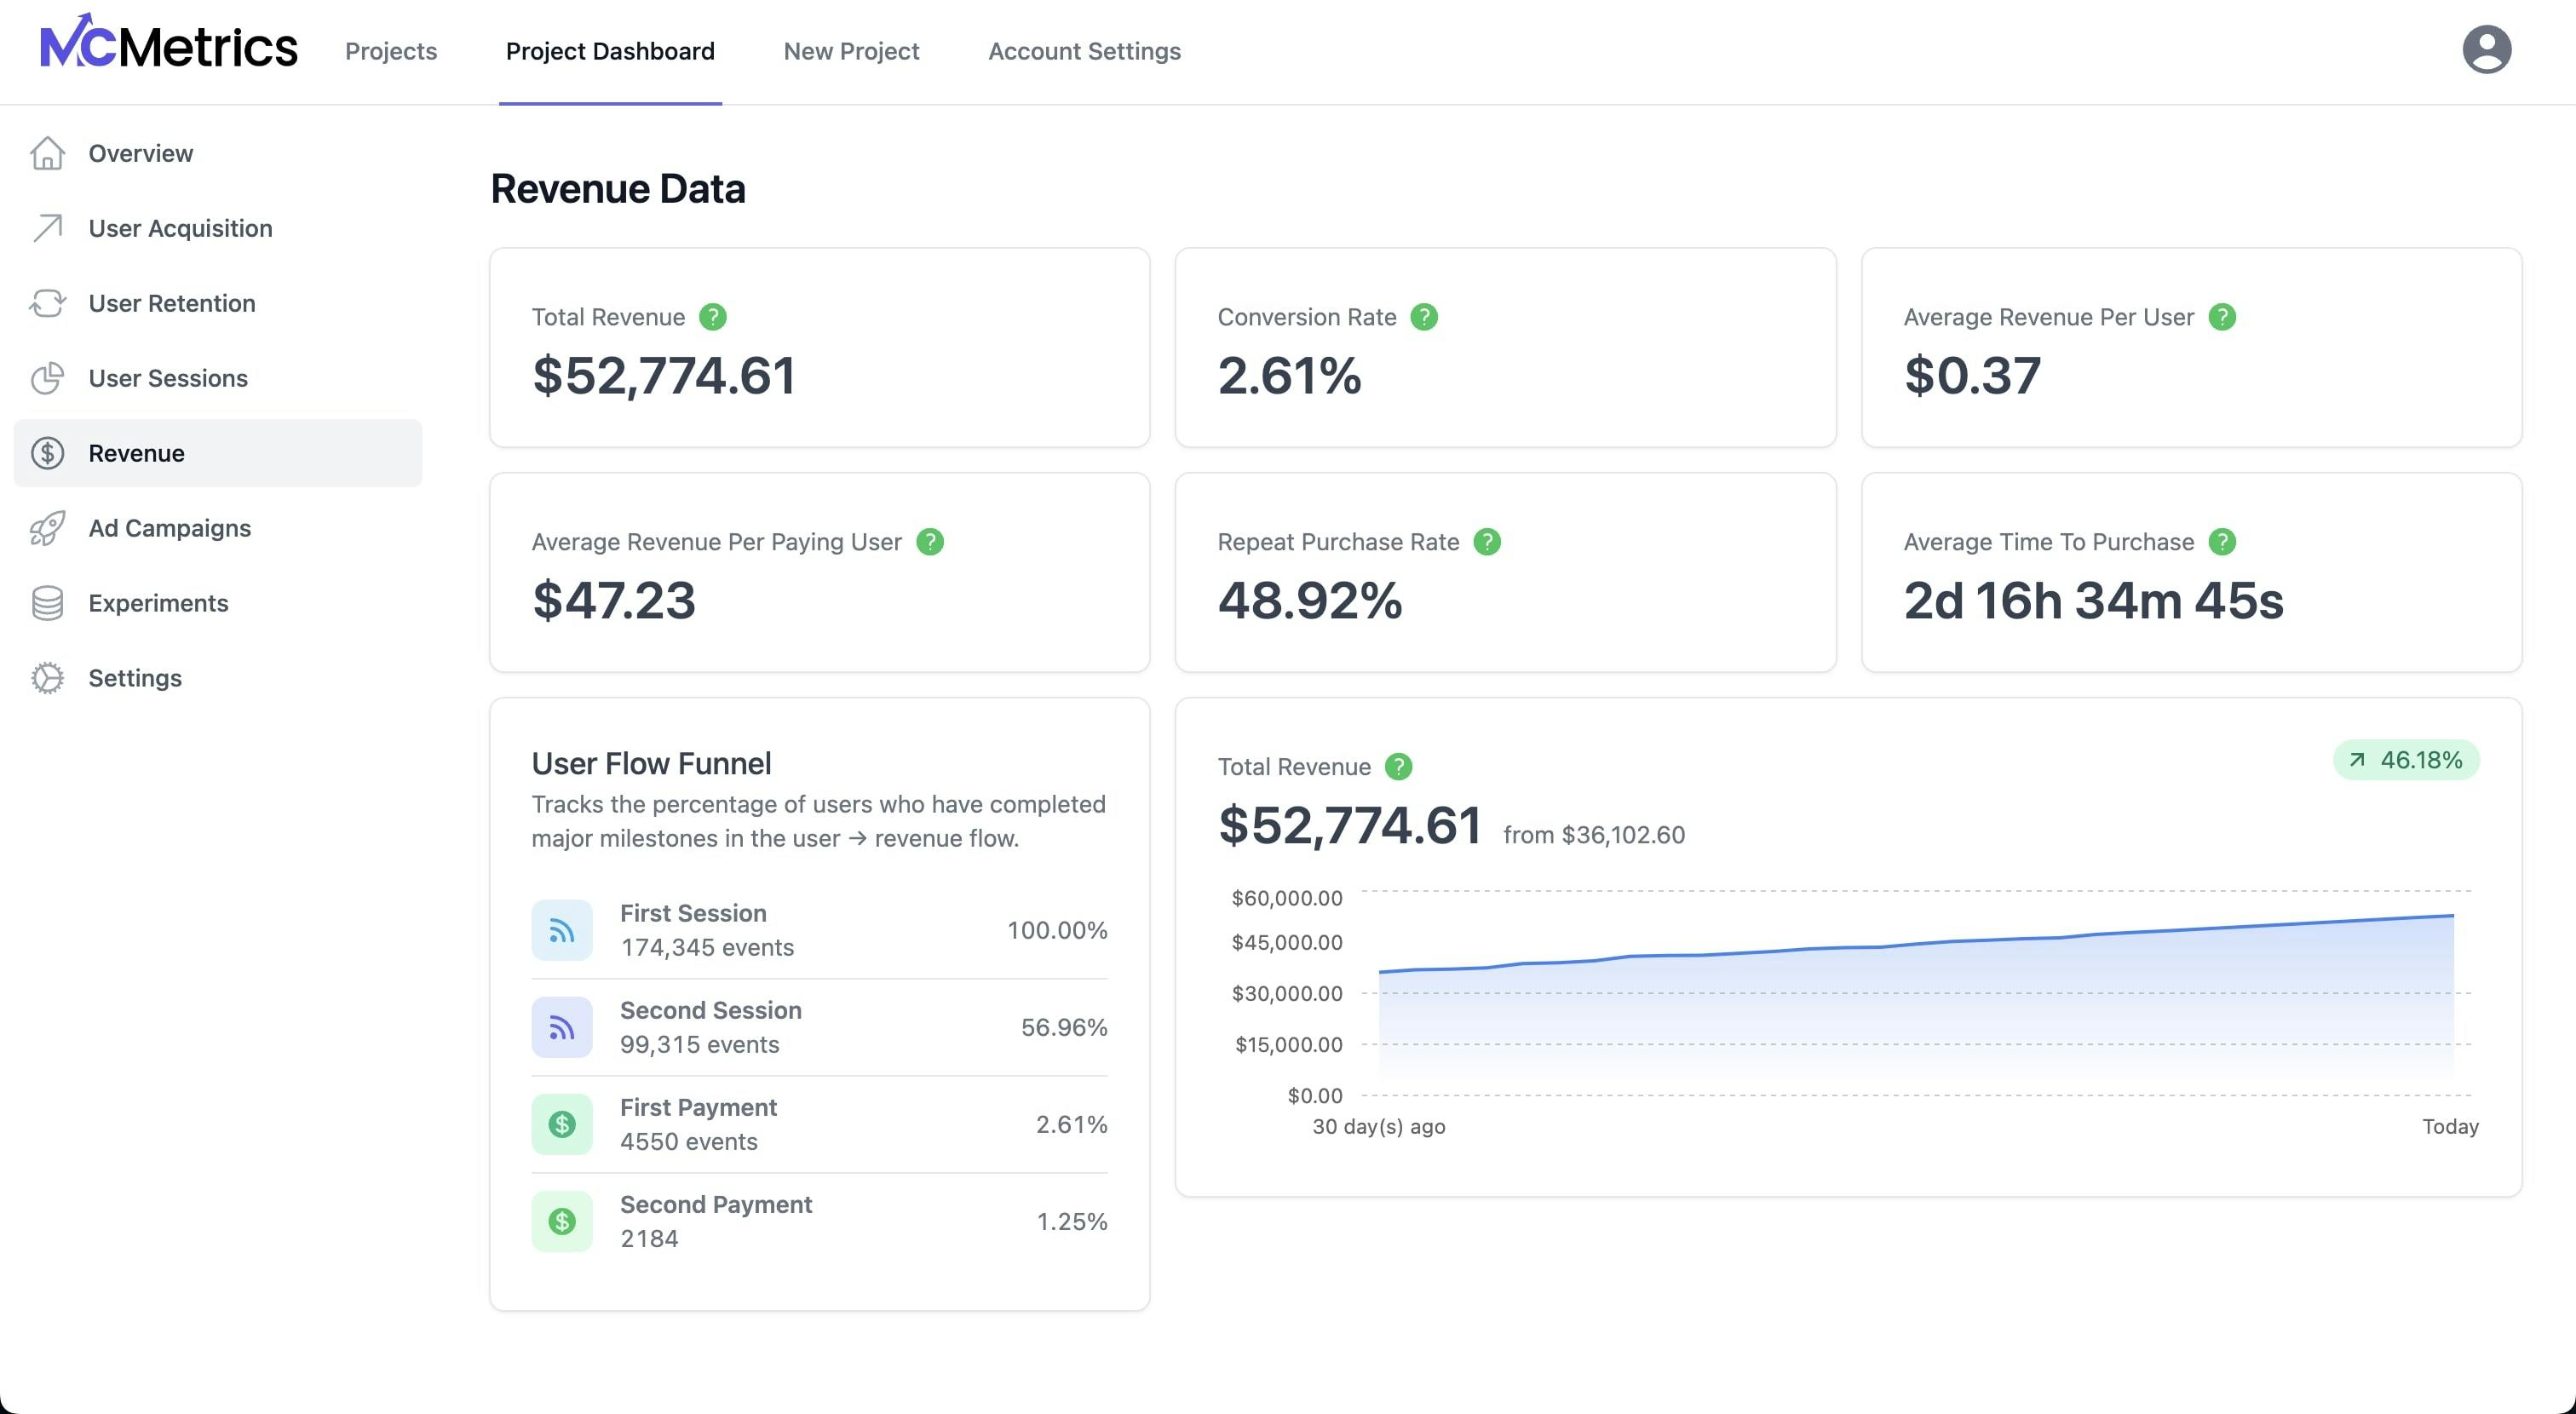Click the $0.37 average revenue value
This screenshot has width=2576, height=1414.
[x=1972, y=376]
